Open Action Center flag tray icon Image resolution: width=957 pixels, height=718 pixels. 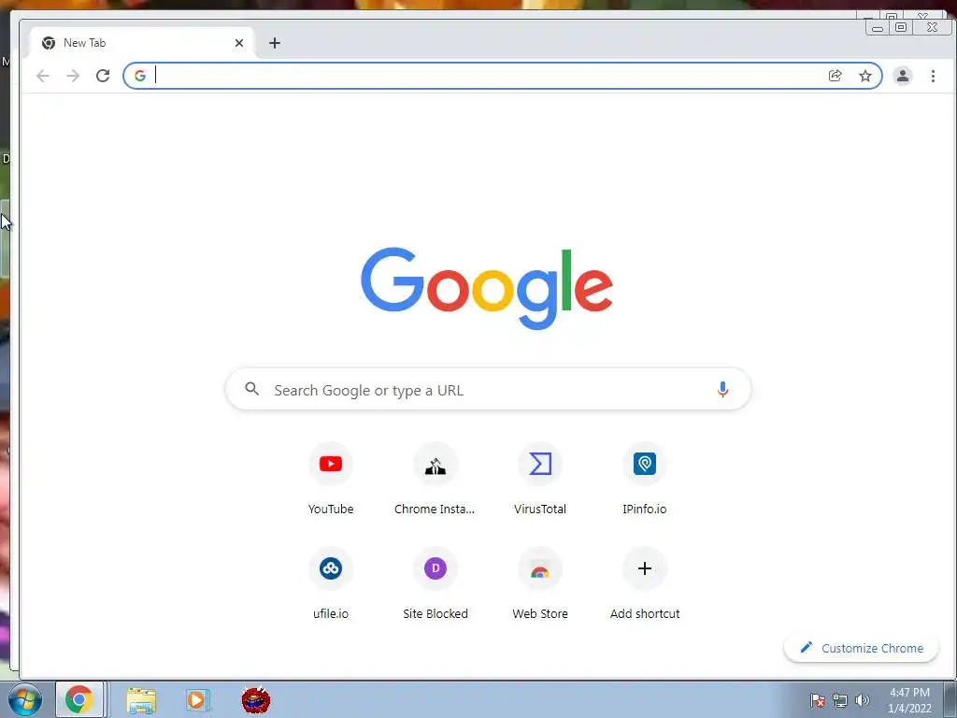point(818,700)
